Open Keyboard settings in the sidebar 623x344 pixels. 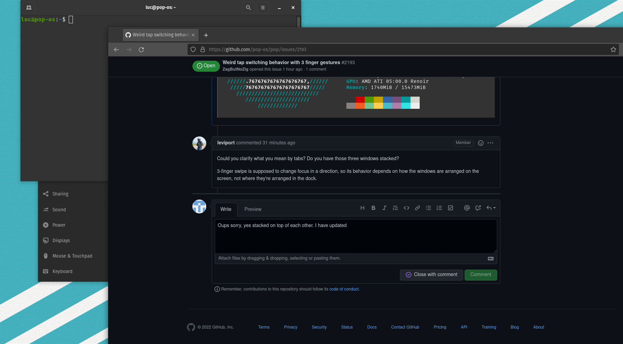point(73,271)
